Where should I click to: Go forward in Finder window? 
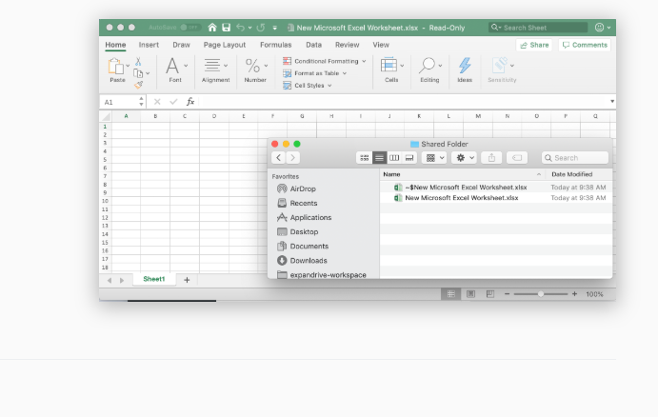click(x=293, y=158)
